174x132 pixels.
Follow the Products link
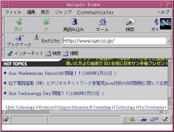click(47, 107)
